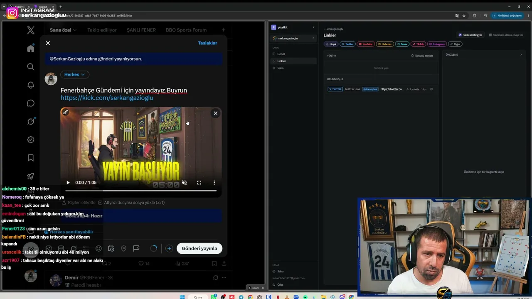The image size is (532, 299).
Task: Tick the checkbox left of Takibi aktifleşiyor's neighbour
Action: (x=490, y=35)
